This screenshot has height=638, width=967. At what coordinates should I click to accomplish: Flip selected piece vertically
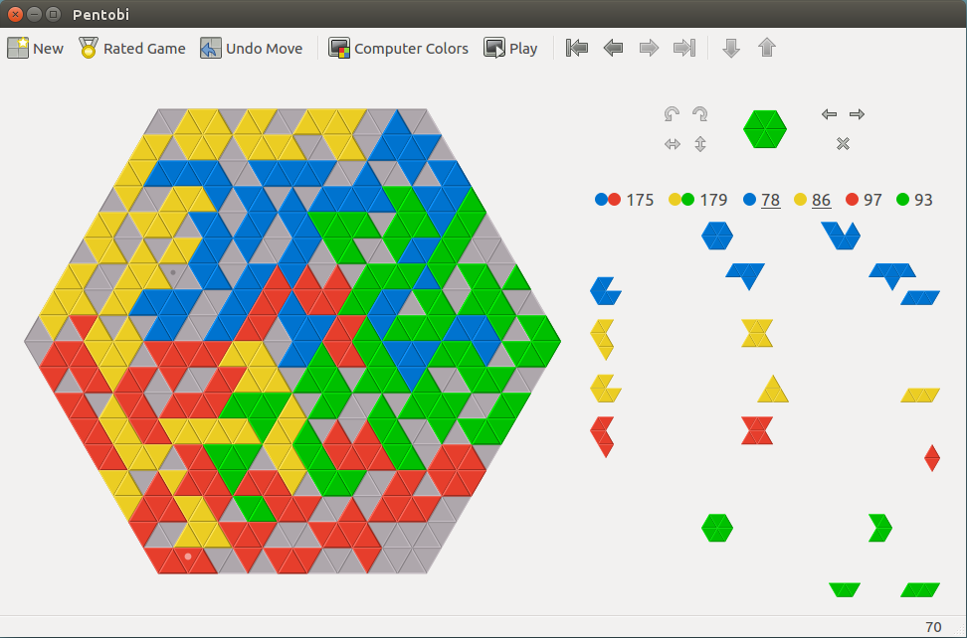click(x=700, y=144)
